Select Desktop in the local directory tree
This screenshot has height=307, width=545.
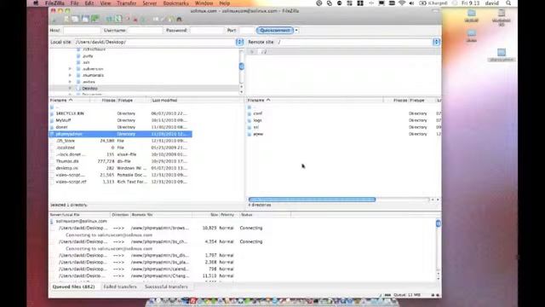coord(89,89)
